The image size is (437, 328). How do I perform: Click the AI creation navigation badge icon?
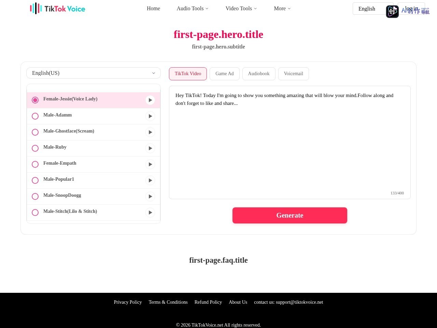click(392, 12)
